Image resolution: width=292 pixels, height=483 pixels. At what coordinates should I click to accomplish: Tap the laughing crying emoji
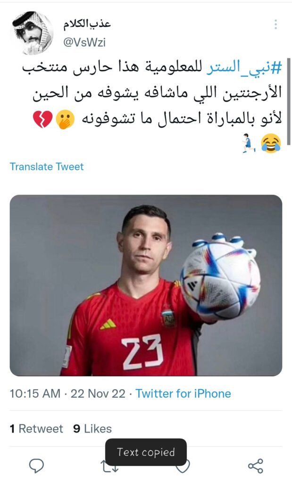click(271, 143)
